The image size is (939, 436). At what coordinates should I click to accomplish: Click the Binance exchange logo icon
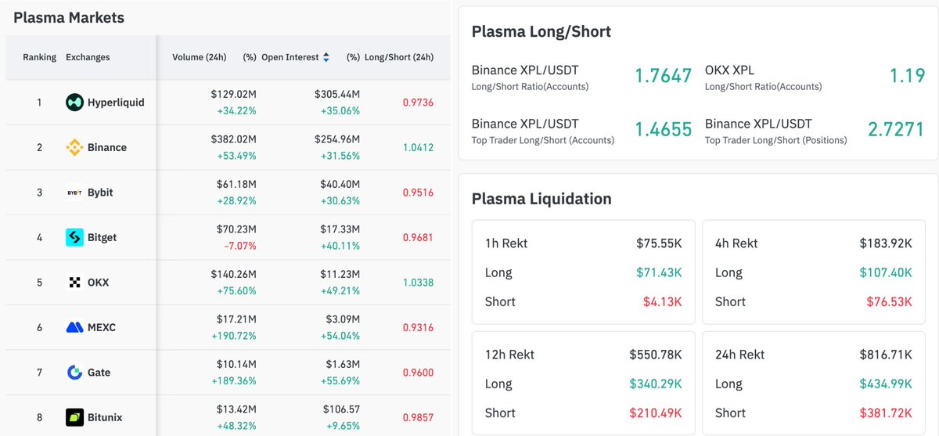click(x=74, y=147)
